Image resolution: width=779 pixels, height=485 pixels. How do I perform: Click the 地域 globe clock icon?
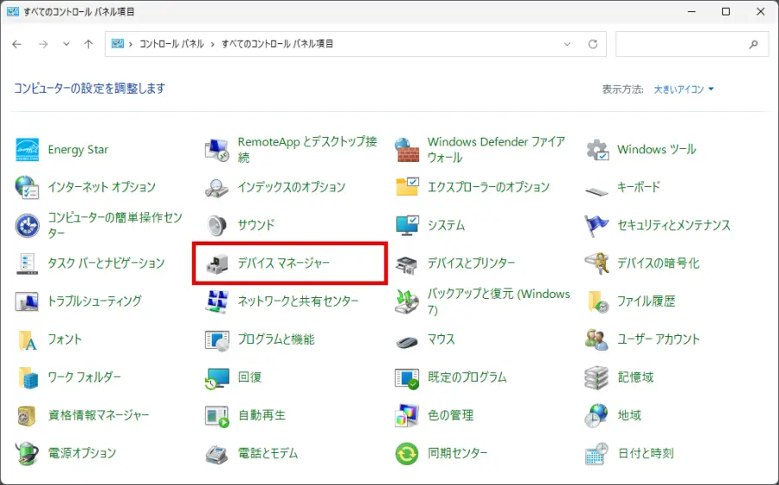click(x=596, y=415)
